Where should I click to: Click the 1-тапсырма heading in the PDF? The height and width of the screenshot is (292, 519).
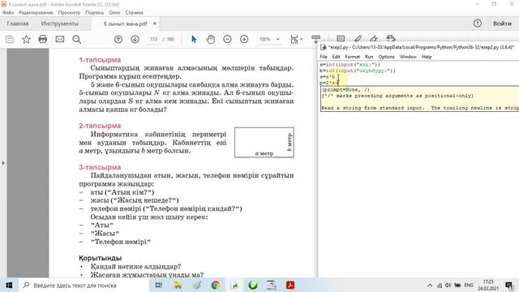coord(100,60)
